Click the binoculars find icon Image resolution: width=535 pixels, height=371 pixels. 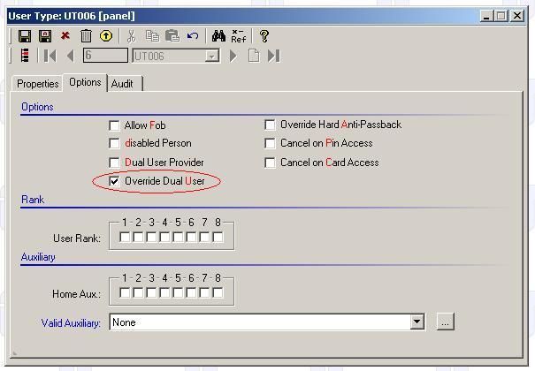click(x=218, y=36)
